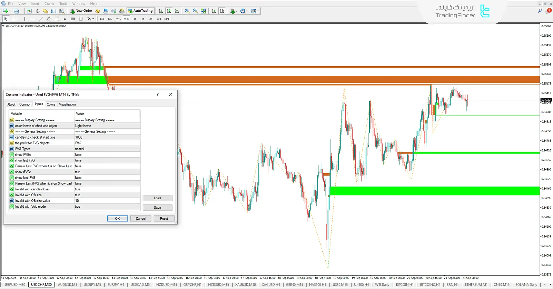
Task: Select the Draw Trendline tool
Action: tap(40, 19)
